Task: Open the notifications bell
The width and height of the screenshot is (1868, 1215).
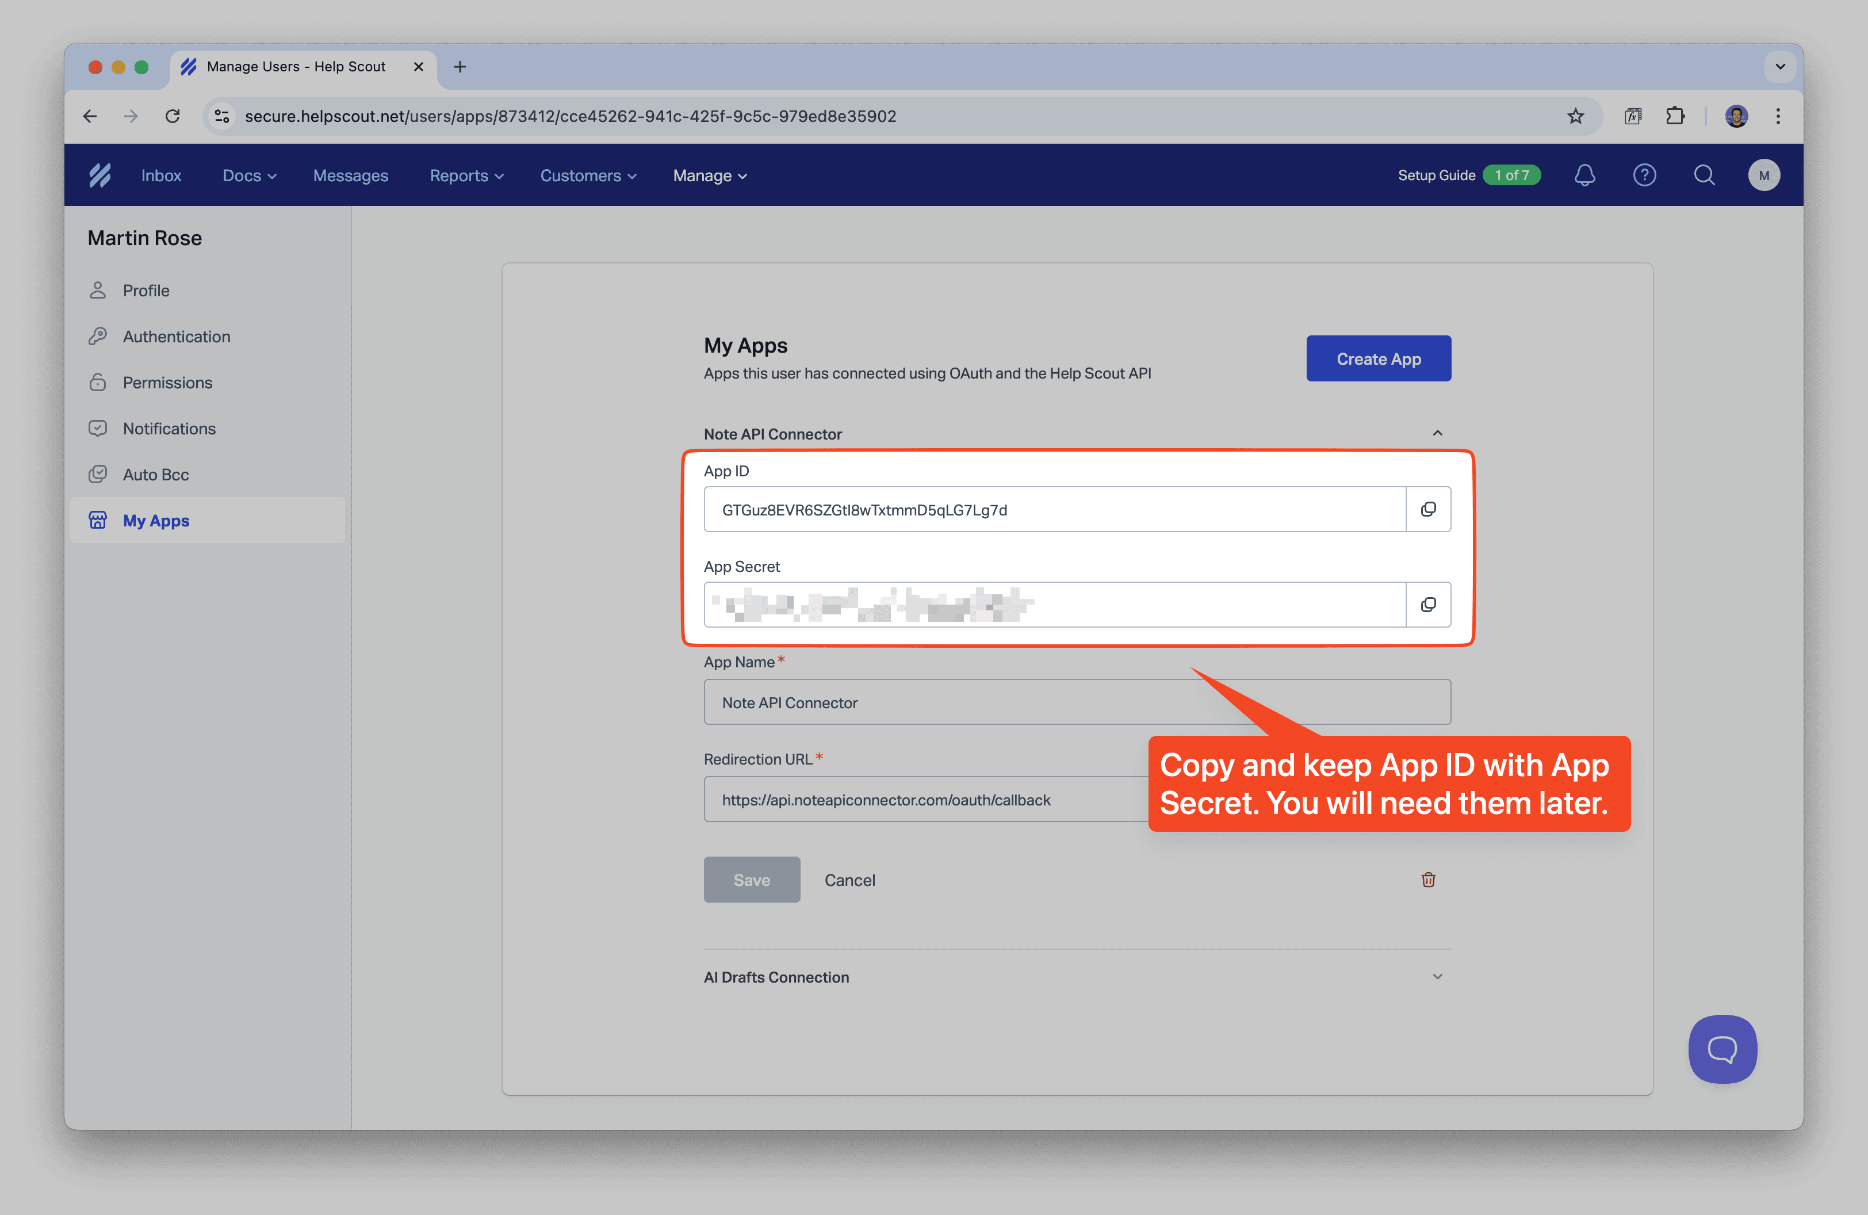Action: 1584,175
